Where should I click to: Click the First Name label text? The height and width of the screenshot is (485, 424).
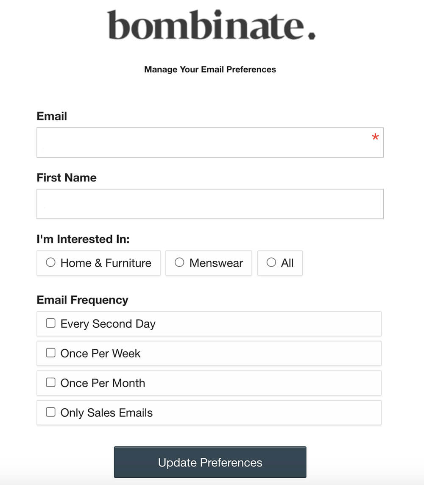coord(67,178)
